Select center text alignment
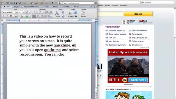 38,16
